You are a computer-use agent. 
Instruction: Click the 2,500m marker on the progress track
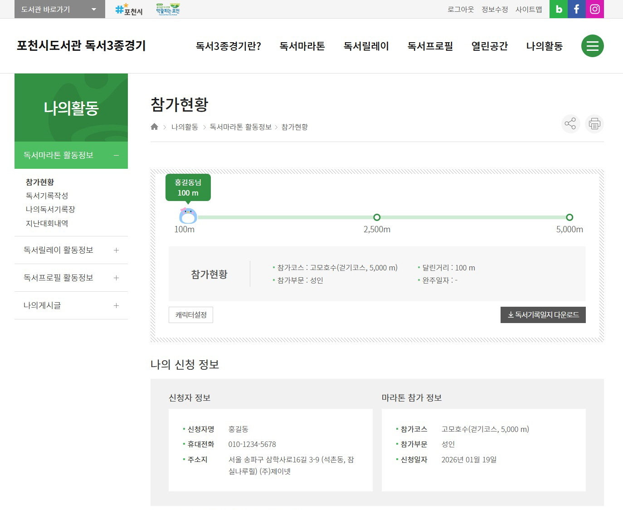(376, 217)
